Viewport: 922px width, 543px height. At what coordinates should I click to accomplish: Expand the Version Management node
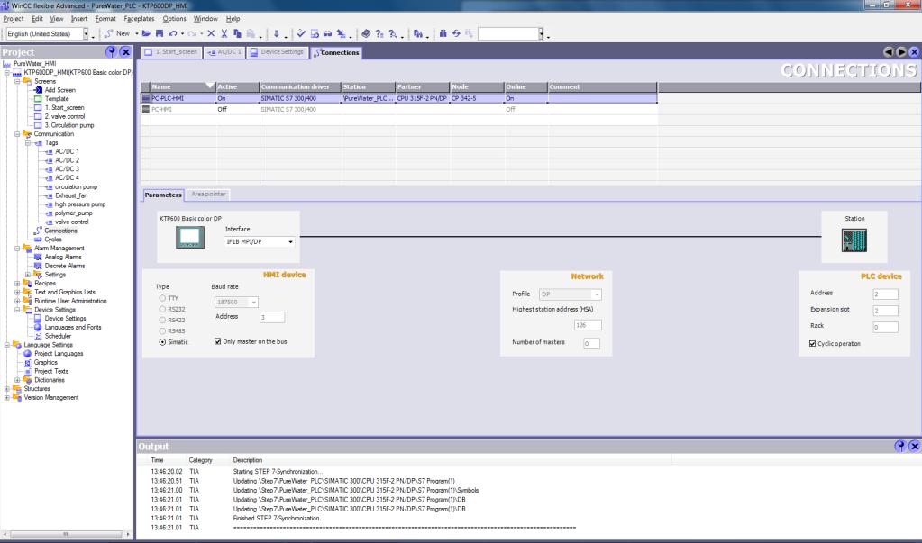pyautogui.click(x=7, y=398)
